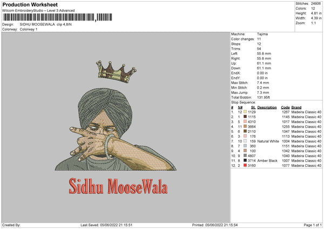Click the "Natural White" description
This screenshot has width=324, height=229.
click(x=268, y=142)
